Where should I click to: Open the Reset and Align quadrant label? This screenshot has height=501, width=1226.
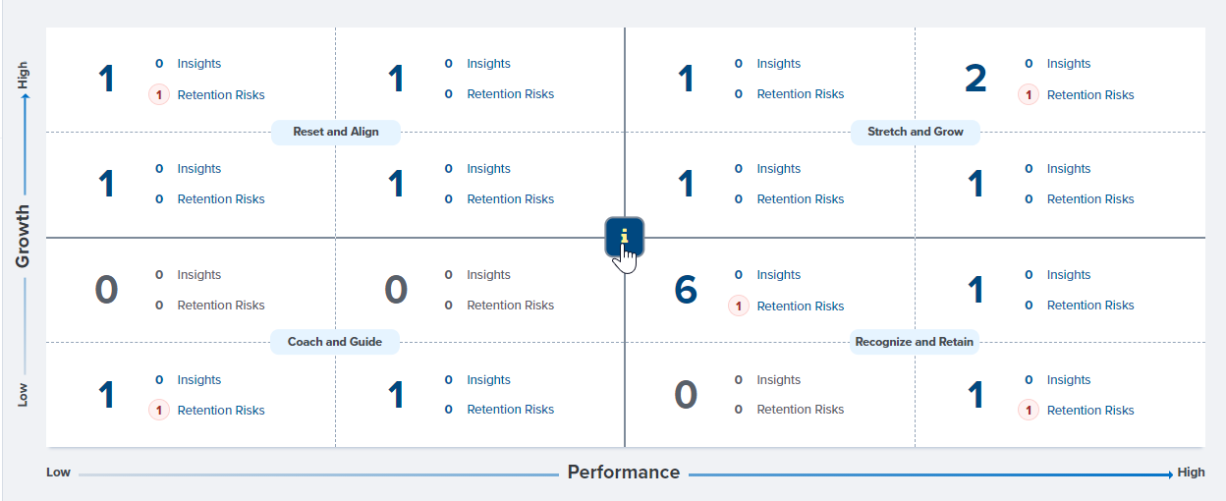click(x=336, y=132)
